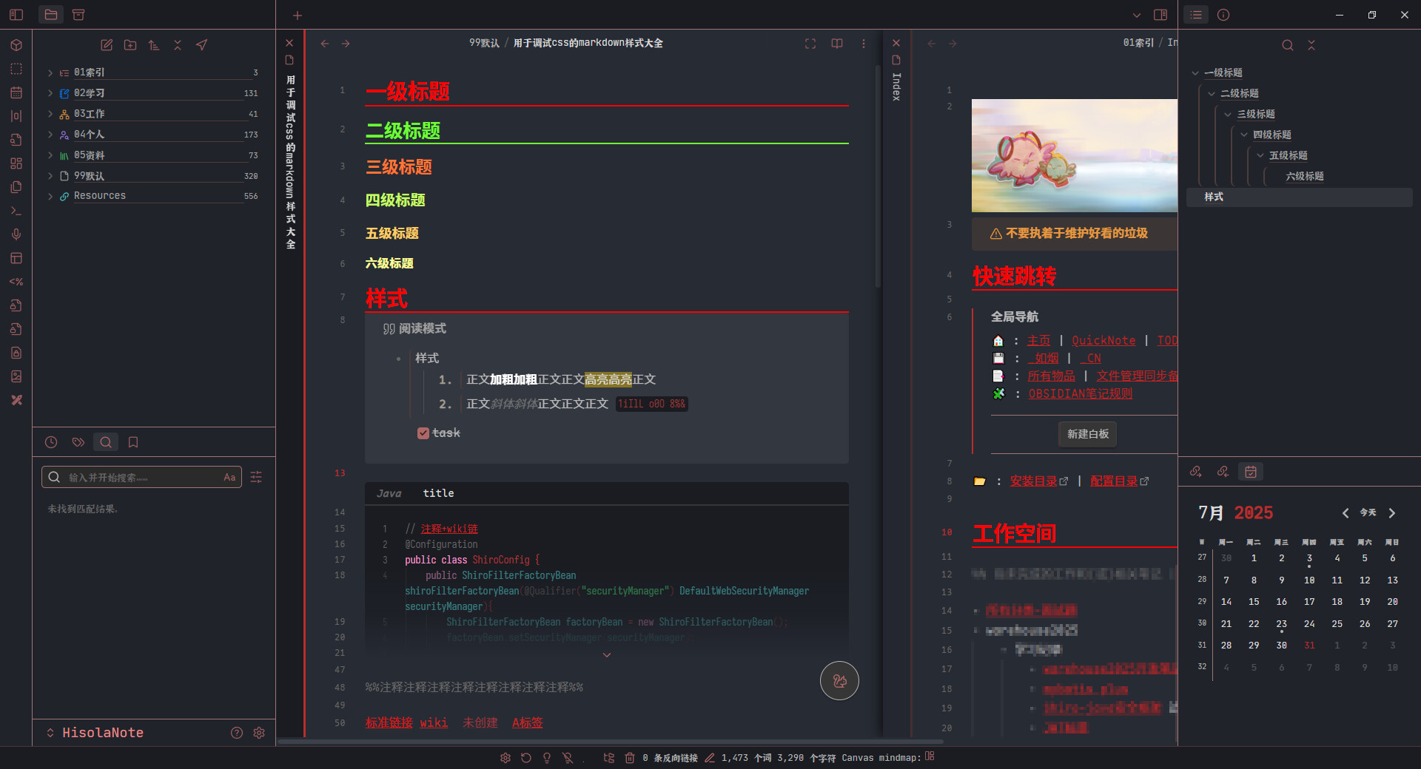Collapse 三级标题 in the outline
Image resolution: width=1421 pixels, height=769 pixels.
point(1228,115)
